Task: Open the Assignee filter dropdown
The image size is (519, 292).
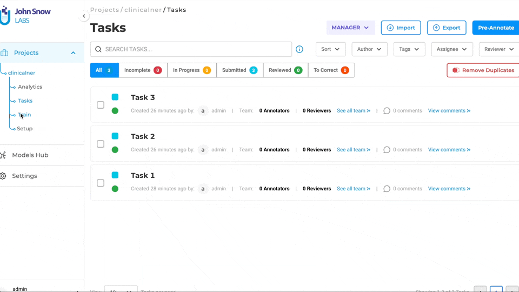Action: point(452,49)
